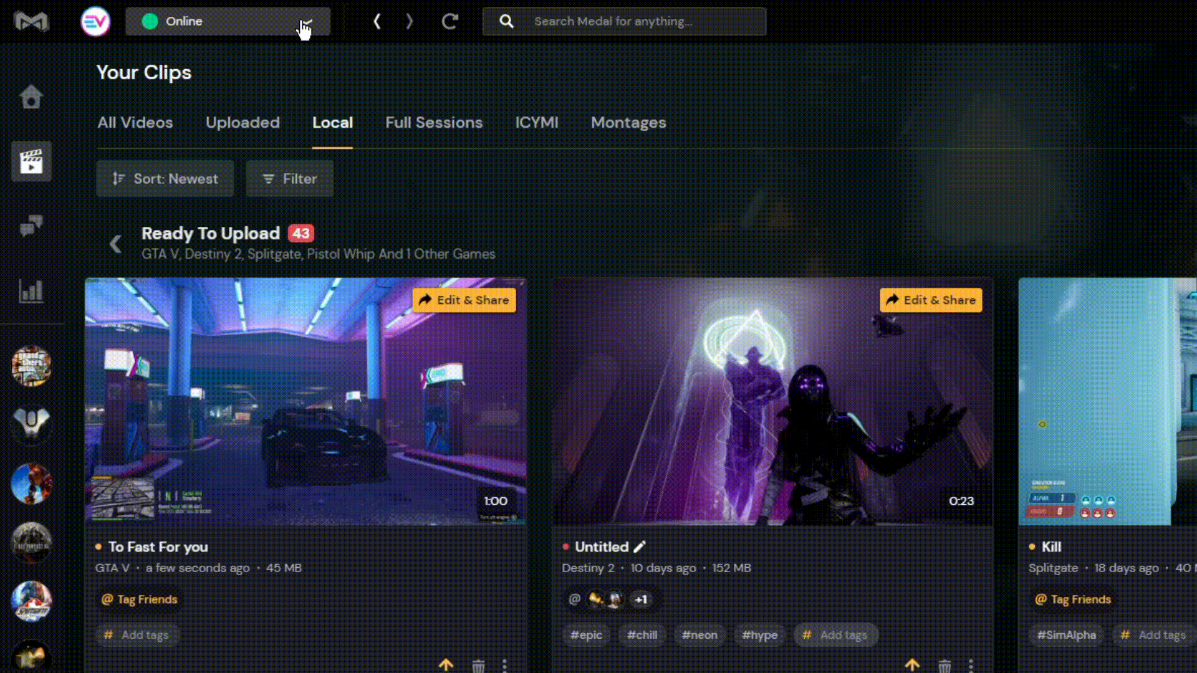Switch to Uploaded tab

pos(243,123)
